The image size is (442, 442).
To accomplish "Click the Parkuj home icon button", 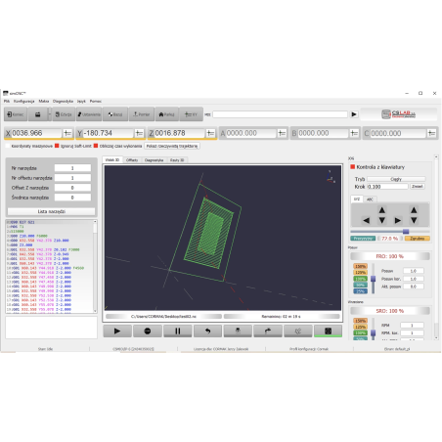I will [166, 114].
